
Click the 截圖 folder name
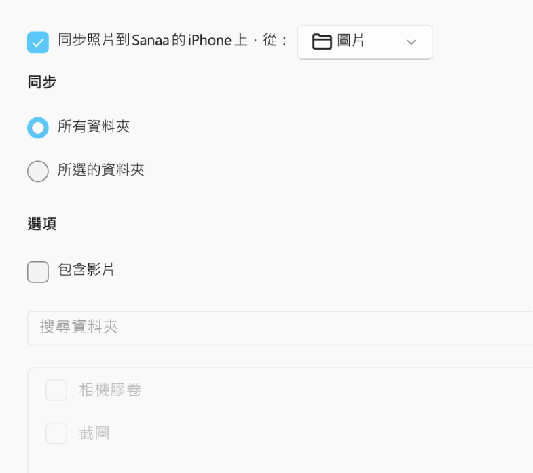(94, 433)
